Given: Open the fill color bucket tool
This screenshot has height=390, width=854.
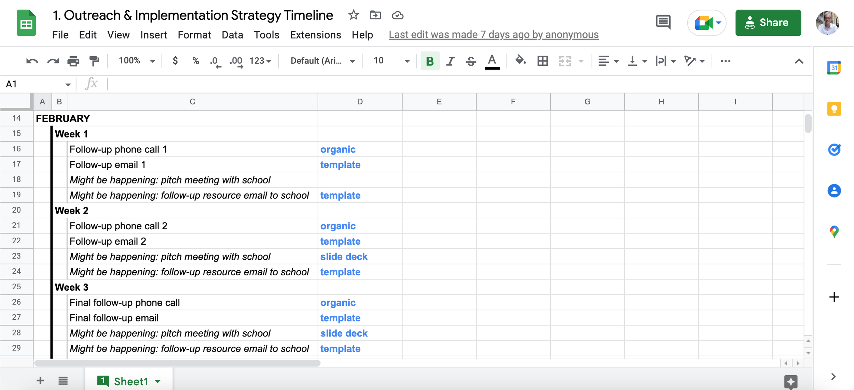Looking at the screenshot, I should (x=520, y=61).
